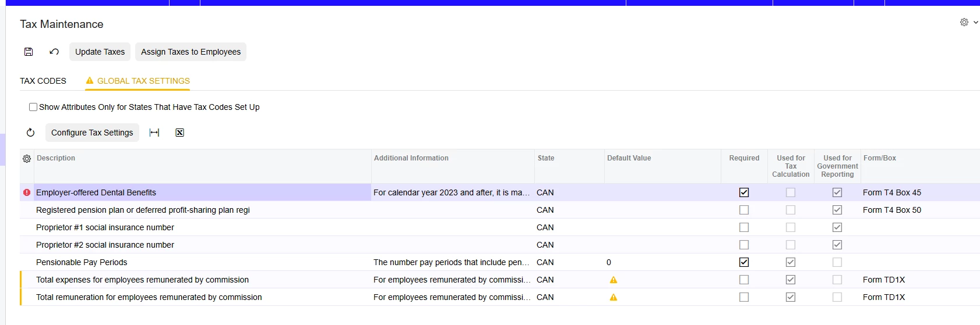Click Government Reporting checkbox in Registered pension plan row
This screenshot has width=980, height=325.
point(837,210)
